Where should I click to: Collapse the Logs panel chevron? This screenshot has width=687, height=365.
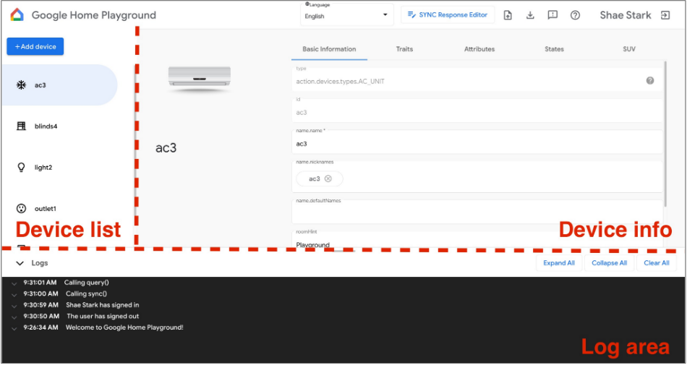coord(20,264)
